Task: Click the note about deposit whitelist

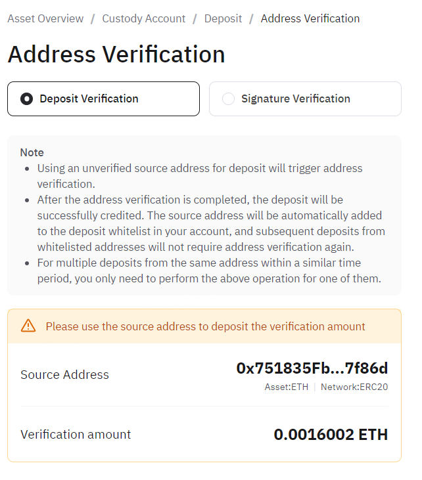Action: (x=210, y=223)
